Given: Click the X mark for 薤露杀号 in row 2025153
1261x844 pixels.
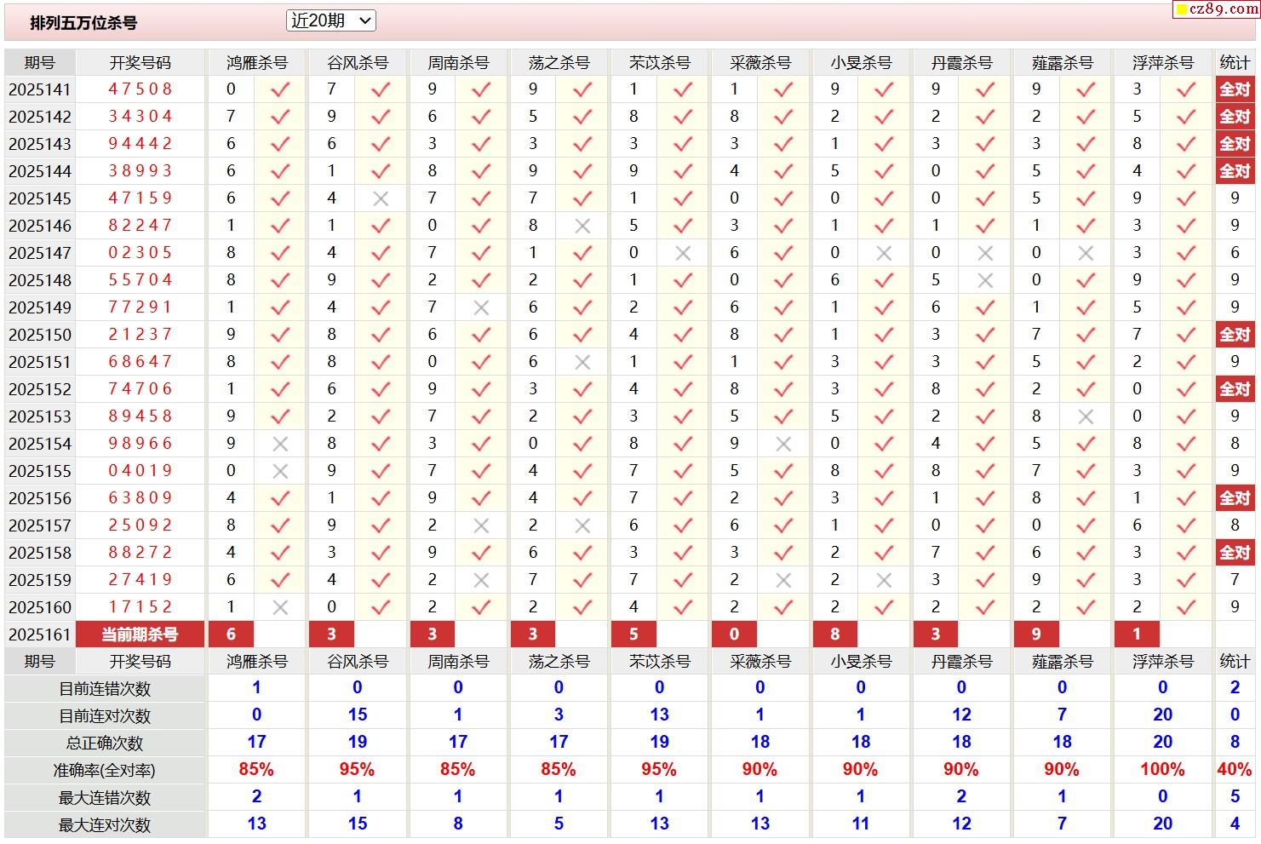Looking at the screenshot, I should [1086, 416].
